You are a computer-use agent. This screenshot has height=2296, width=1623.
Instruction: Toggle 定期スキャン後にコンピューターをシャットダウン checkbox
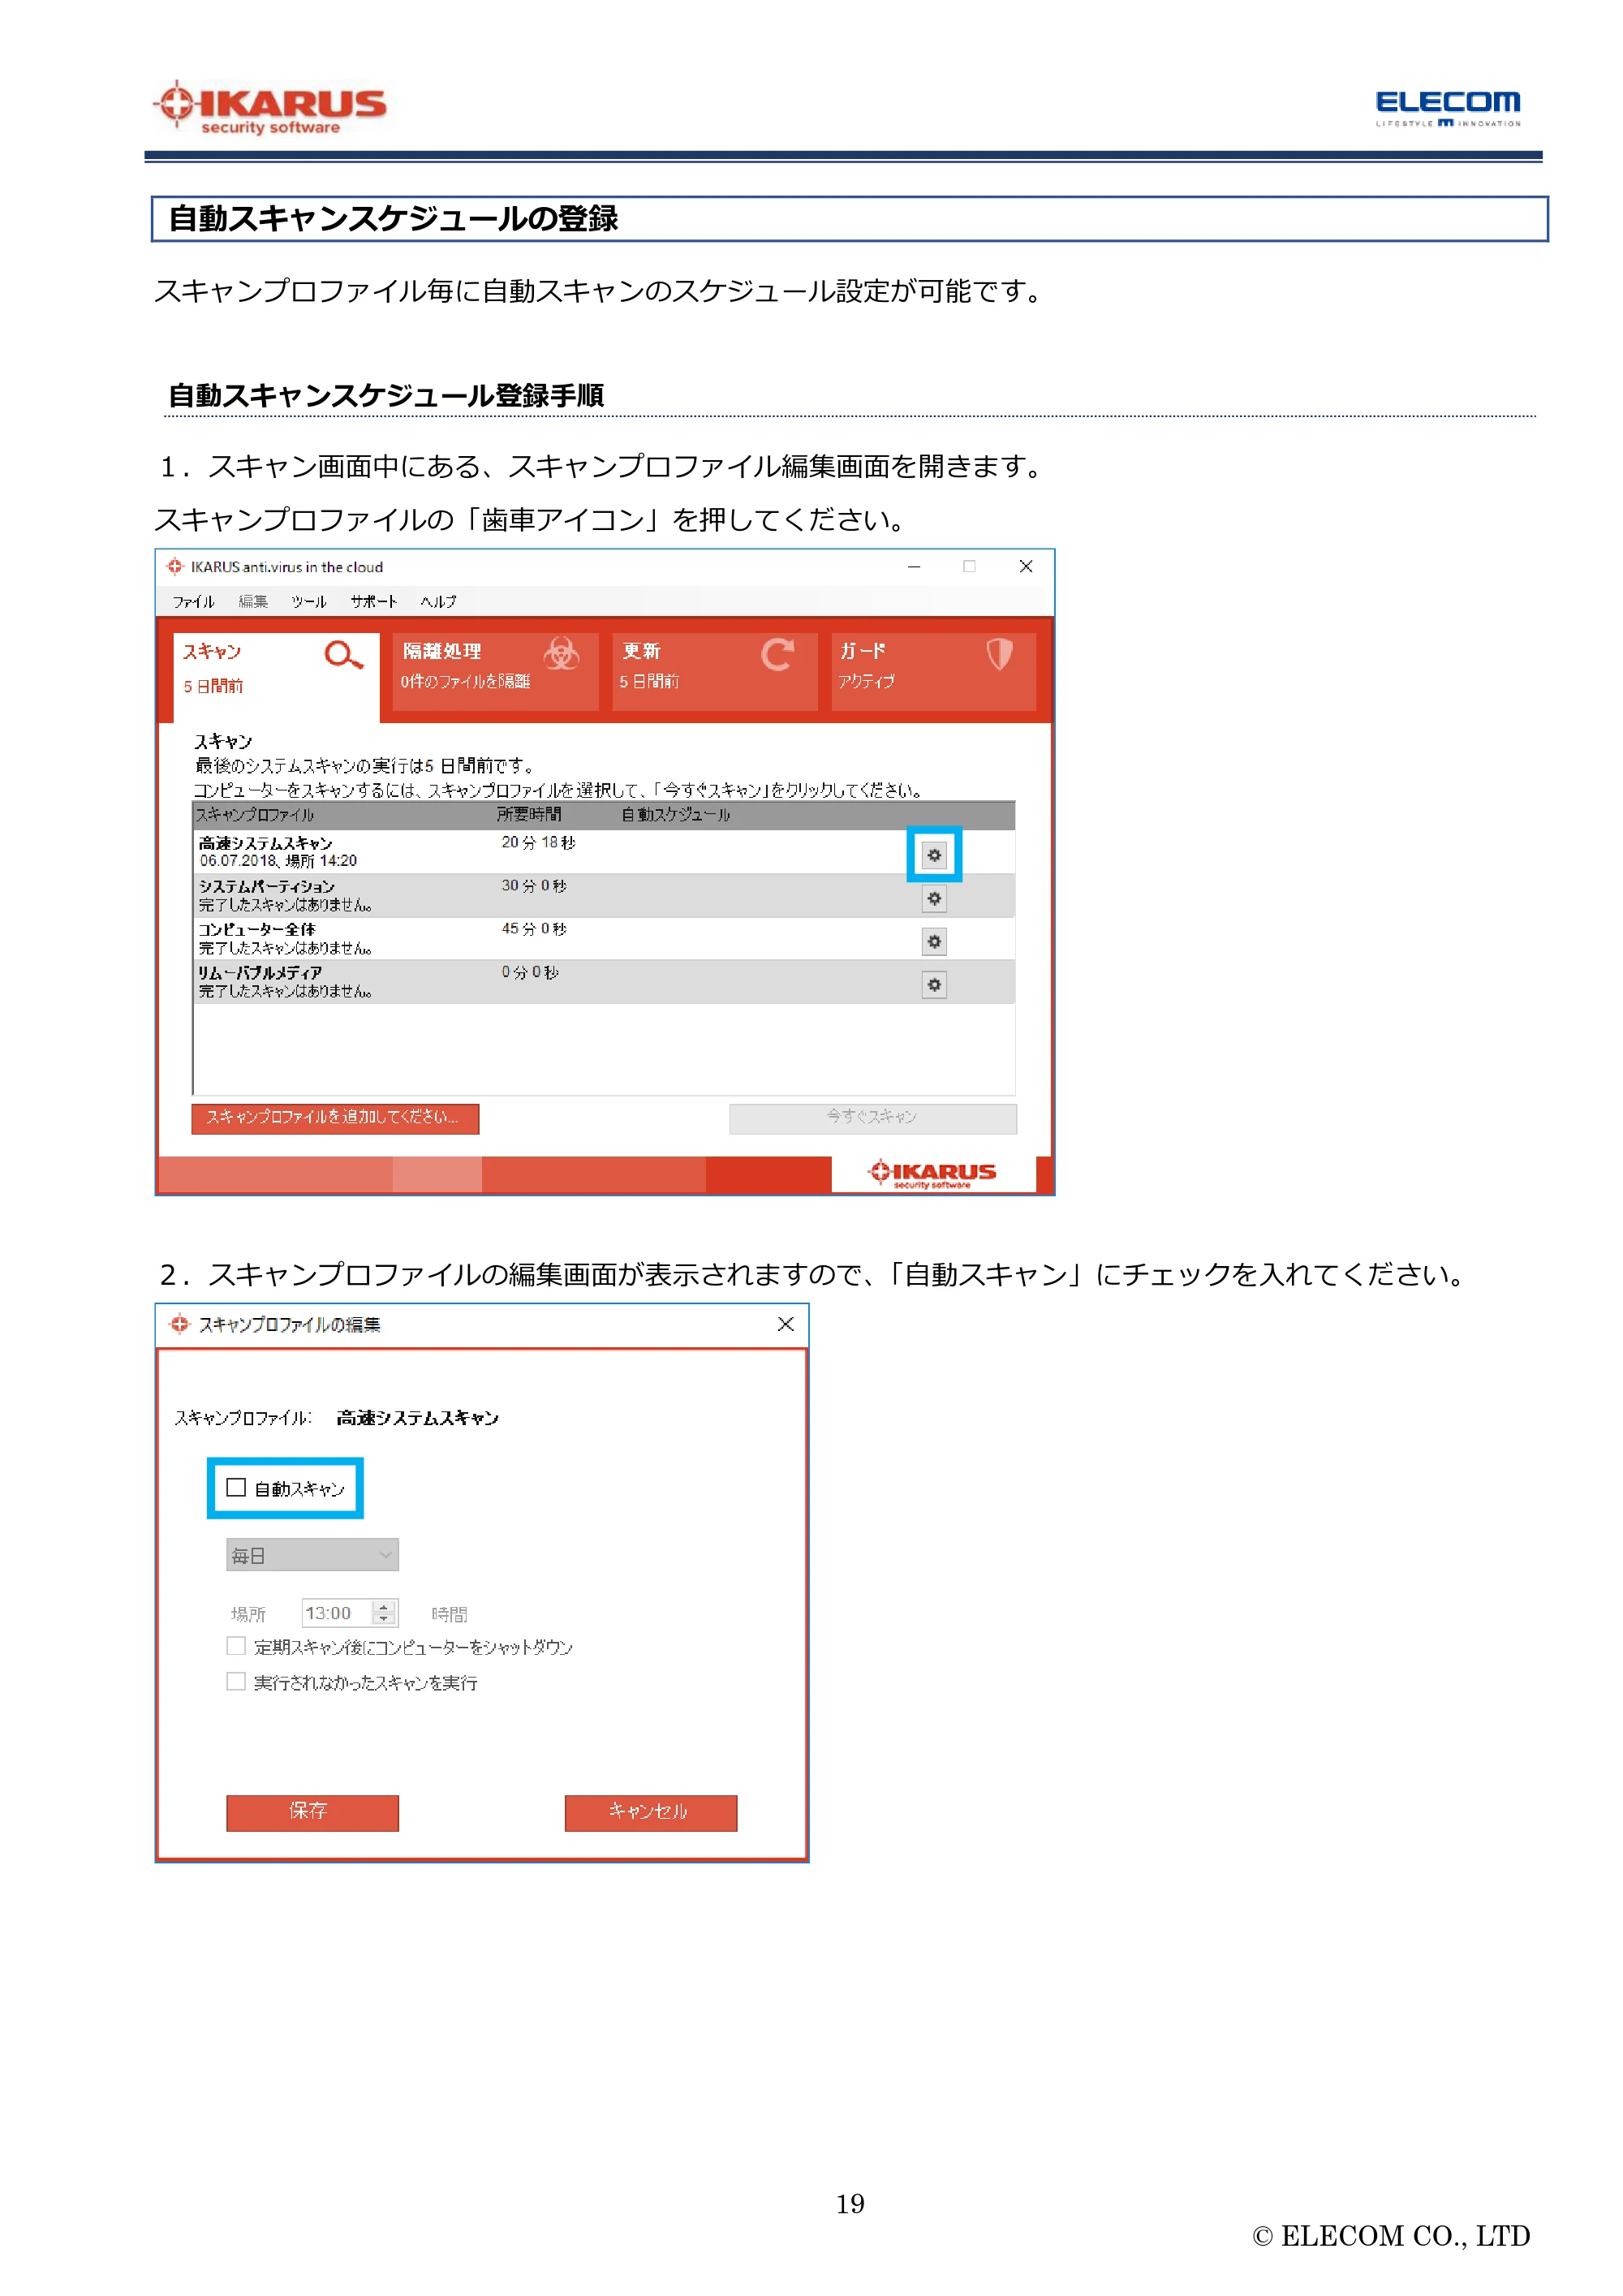tap(236, 1645)
